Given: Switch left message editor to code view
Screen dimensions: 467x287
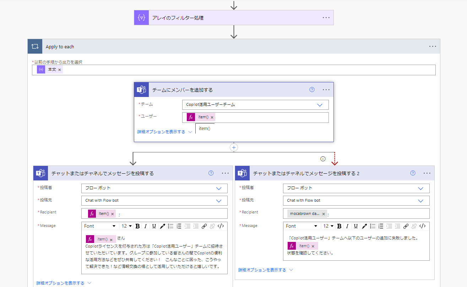Looking at the screenshot, I should [x=221, y=226].
